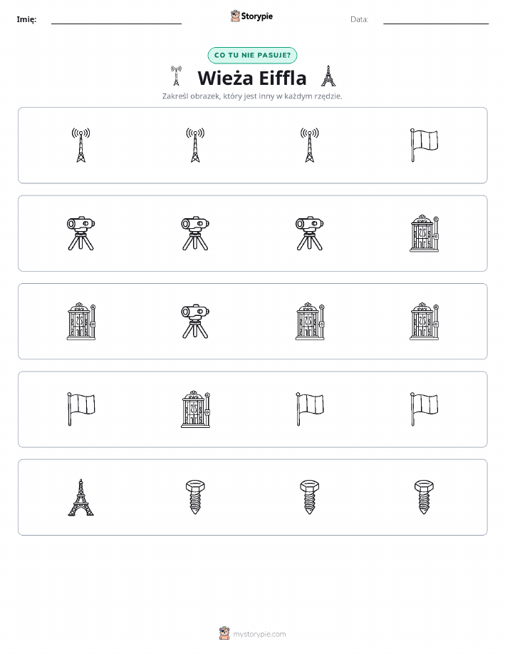Screen dimensions: 505x654
Task: Click the Eiffel Tower icon beside the title
Action: (x=328, y=76)
